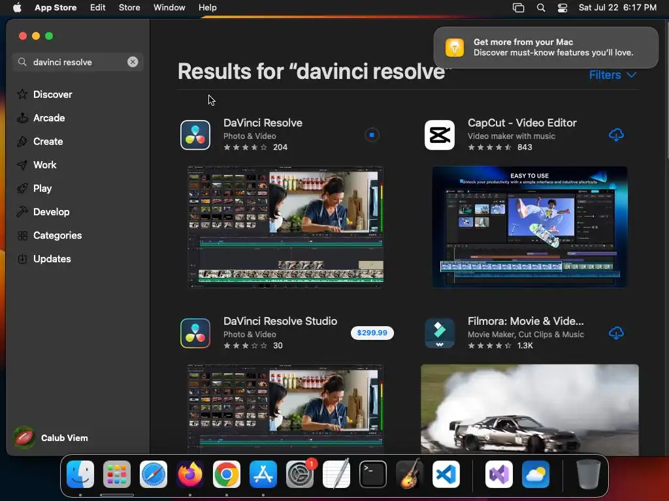The image size is (669, 501).
Task: Click the search magnifier icon in sidebar
Action: pos(22,62)
